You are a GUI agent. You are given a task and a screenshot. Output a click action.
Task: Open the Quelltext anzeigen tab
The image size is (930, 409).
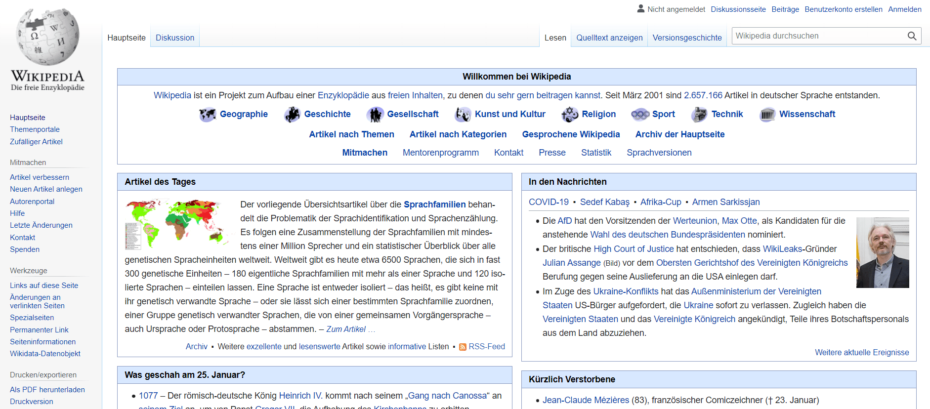pos(609,38)
